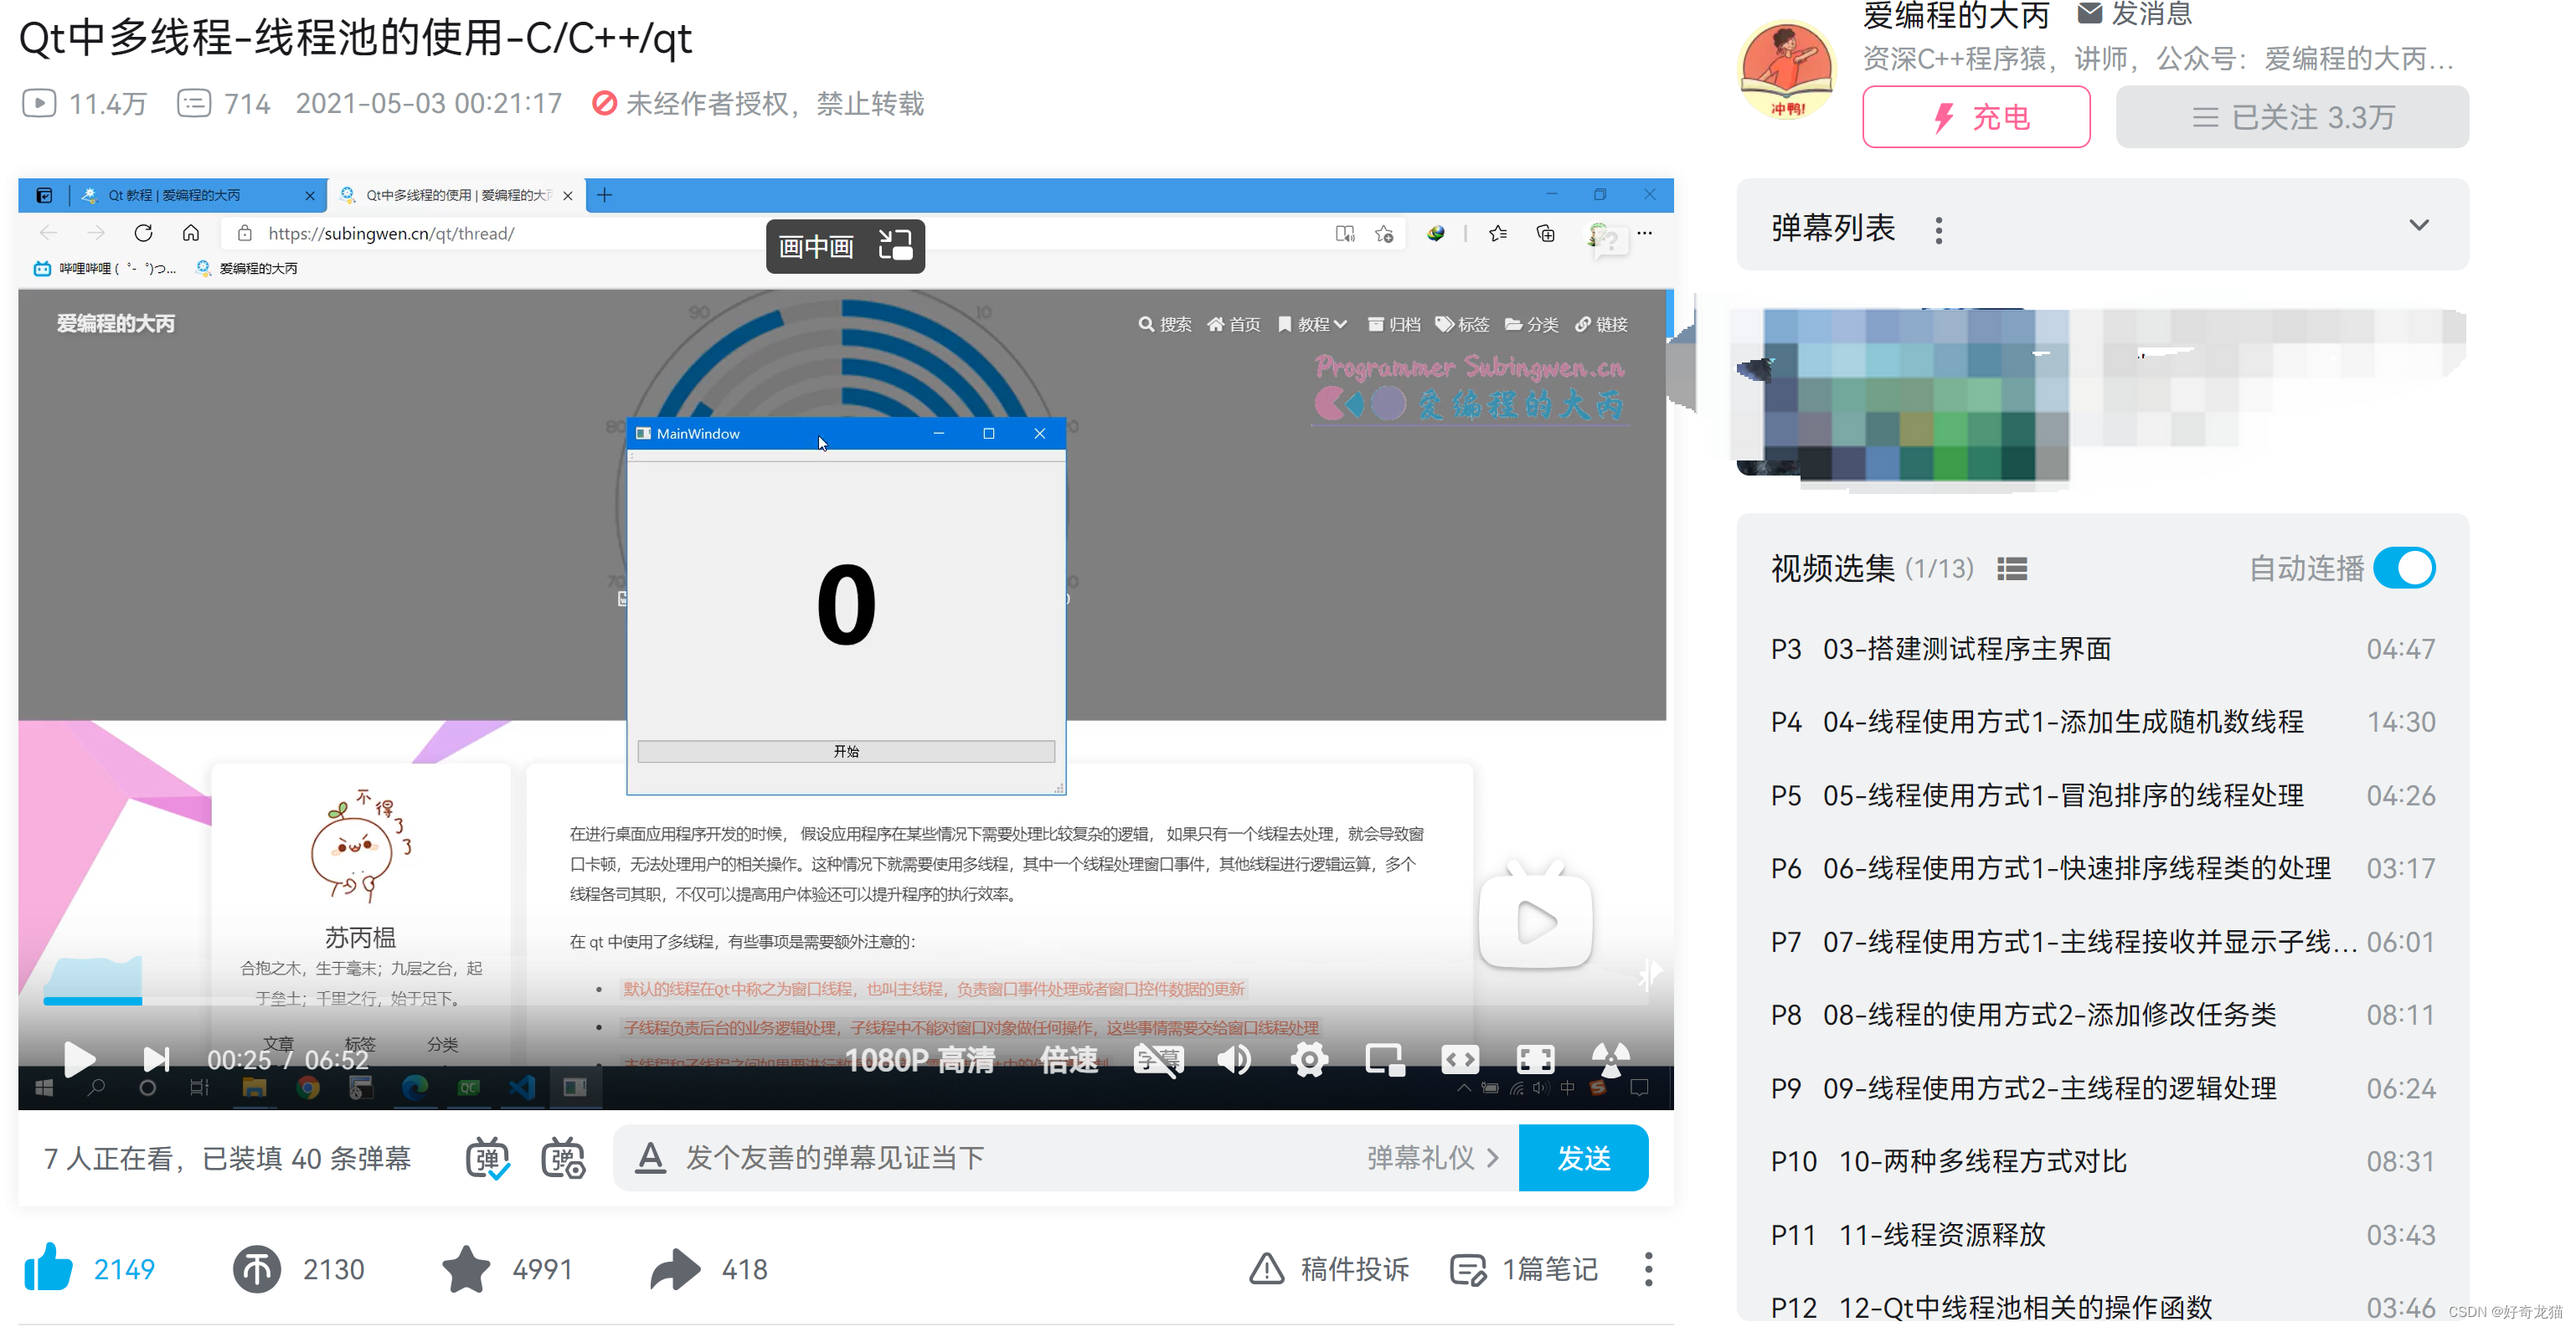Give coins with the coin icon
The width and height of the screenshot is (2576, 1327).
(257, 1269)
